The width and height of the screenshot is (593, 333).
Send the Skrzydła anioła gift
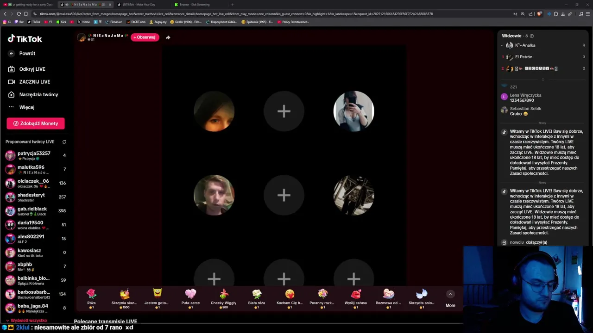click(422, 298)
